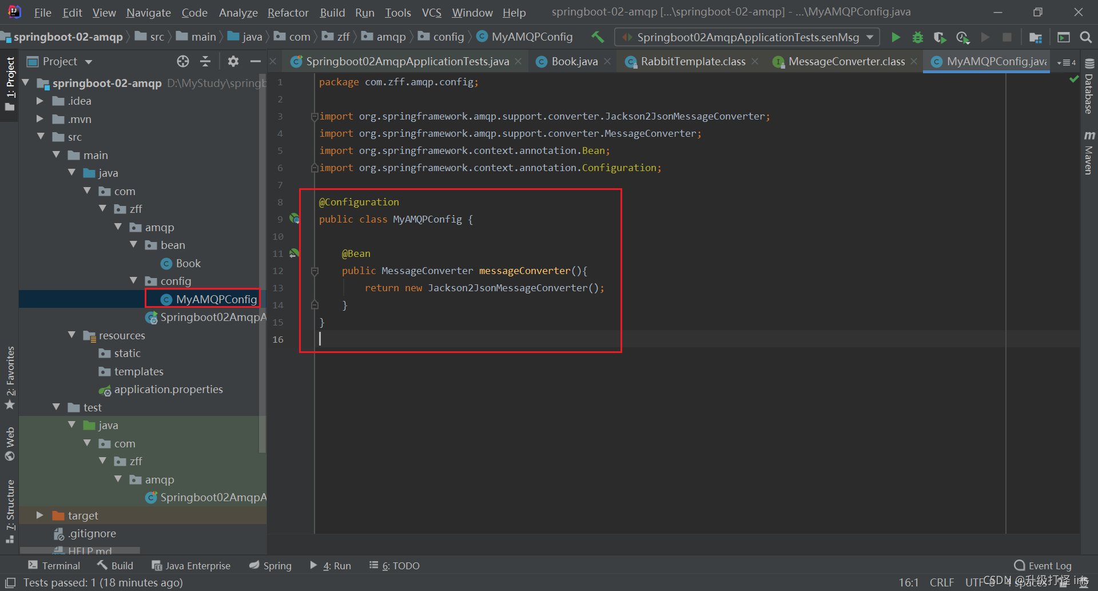This screenshot has width=1098, height=591.
Task: Open the 6: TODO tool window
Action: (x=395, y=565)
